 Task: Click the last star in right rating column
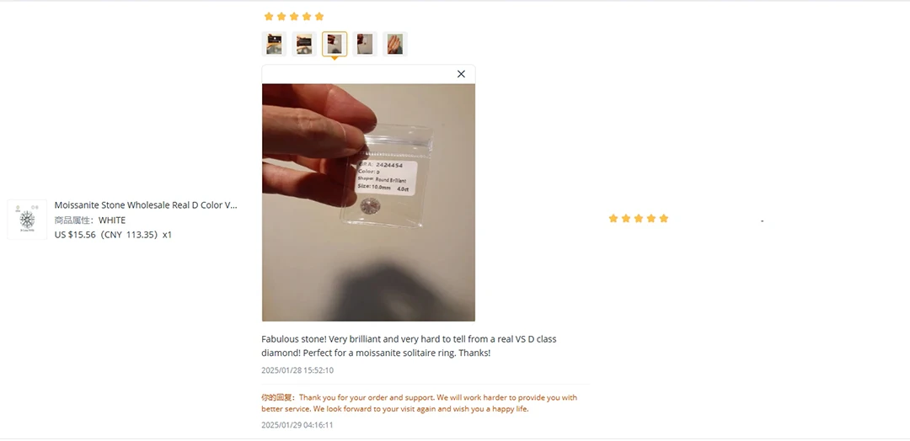click(x=664, y=219)
